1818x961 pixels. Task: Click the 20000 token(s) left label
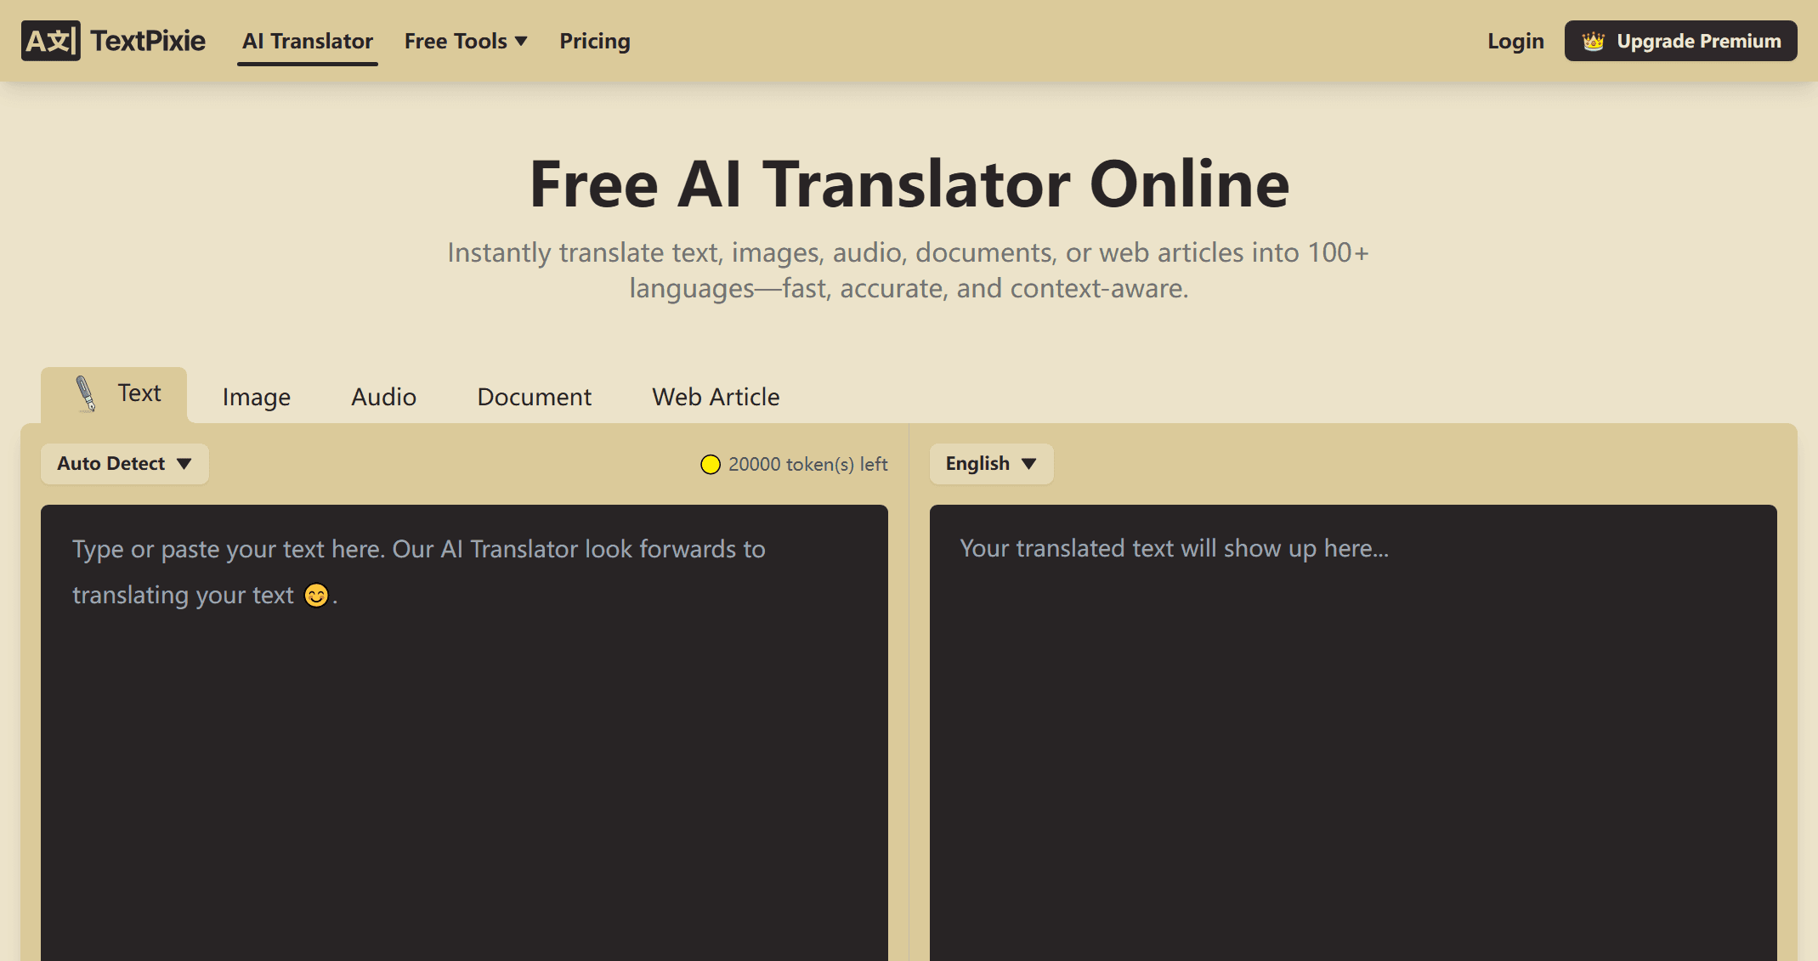807,464
